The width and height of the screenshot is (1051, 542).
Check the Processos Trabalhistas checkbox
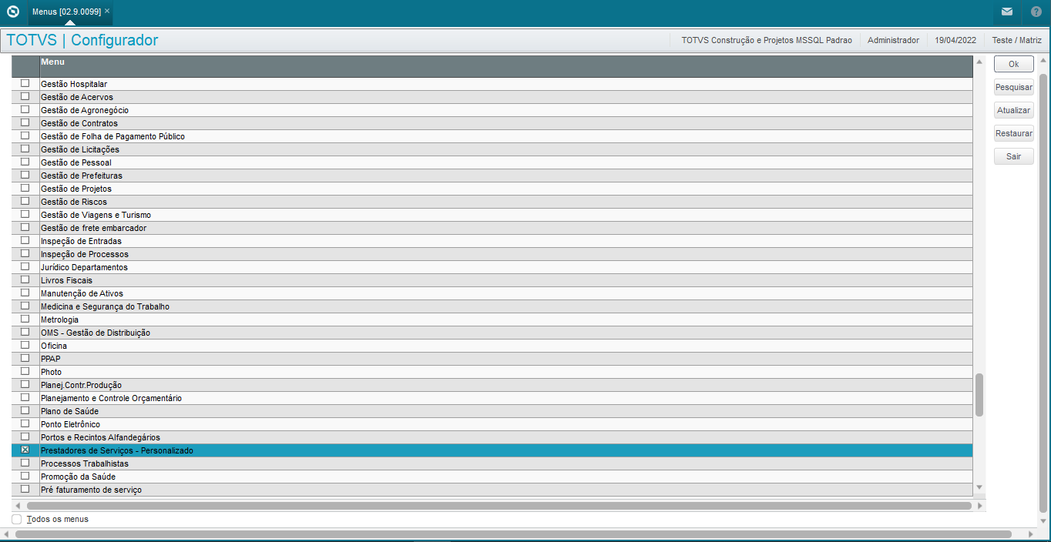25,463
